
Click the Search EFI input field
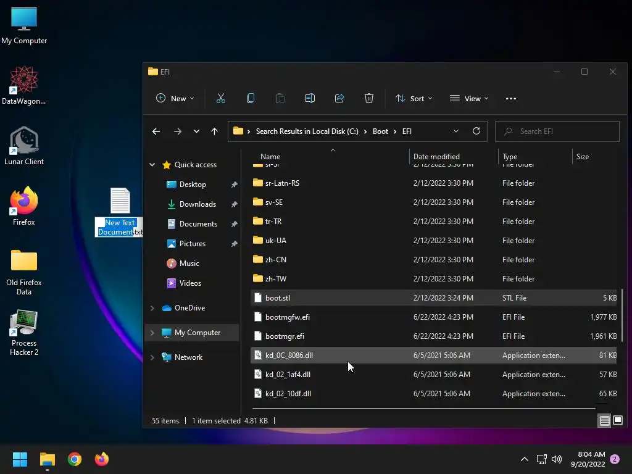click(x=557, y=131)
